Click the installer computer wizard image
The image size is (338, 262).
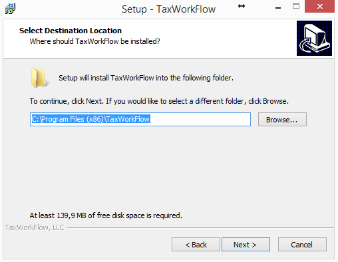[314, 38]
